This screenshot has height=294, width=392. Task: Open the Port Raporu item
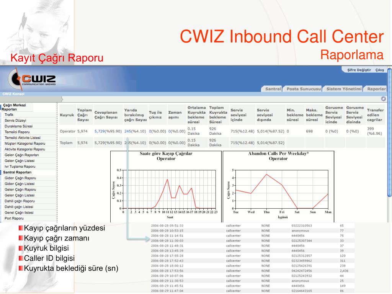point(14,218)
